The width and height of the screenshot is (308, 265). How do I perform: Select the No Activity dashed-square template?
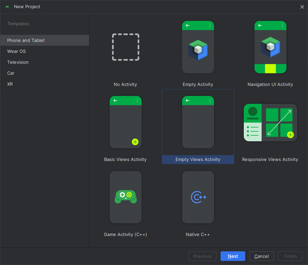pyautogui.click(x=126, y=47)
